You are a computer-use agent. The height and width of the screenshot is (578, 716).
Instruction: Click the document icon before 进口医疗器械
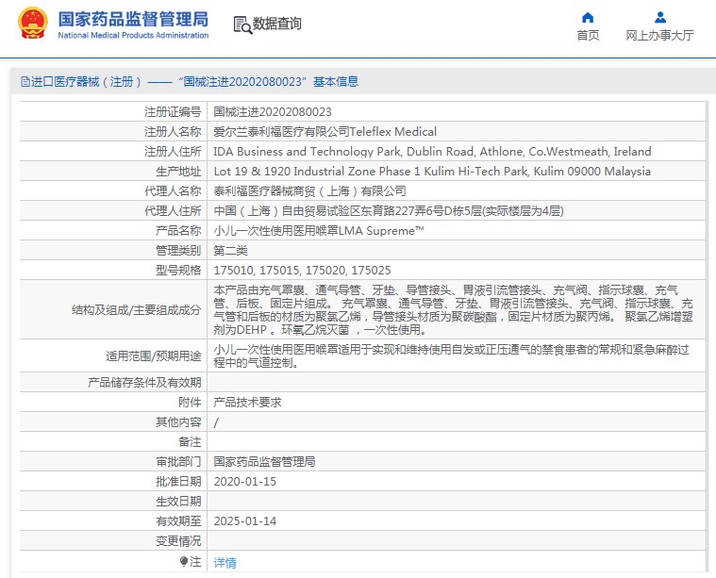pyautogui.click(x=25, y=82)
